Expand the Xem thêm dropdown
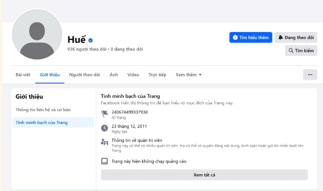This screenshot has width=323, height=191. click(x=188, y=75)
